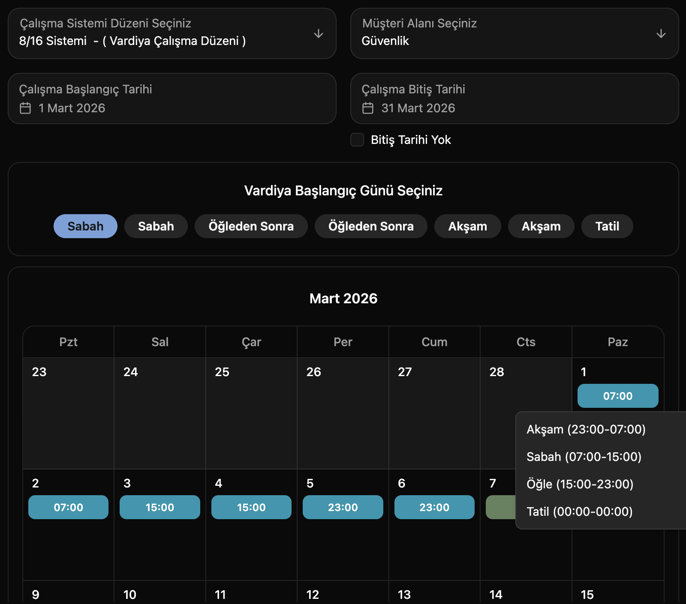Click the green shift chip on March 7
Screen dimensions: 686x604
pyautogui.click(x=501, y=507)
